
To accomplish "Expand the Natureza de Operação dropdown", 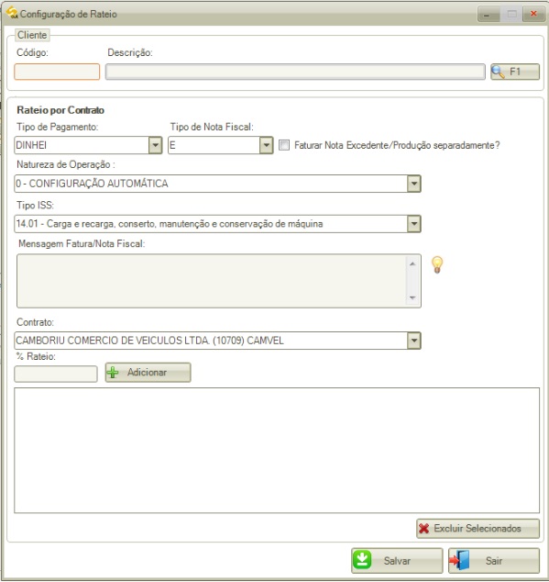I will point(413,184).
